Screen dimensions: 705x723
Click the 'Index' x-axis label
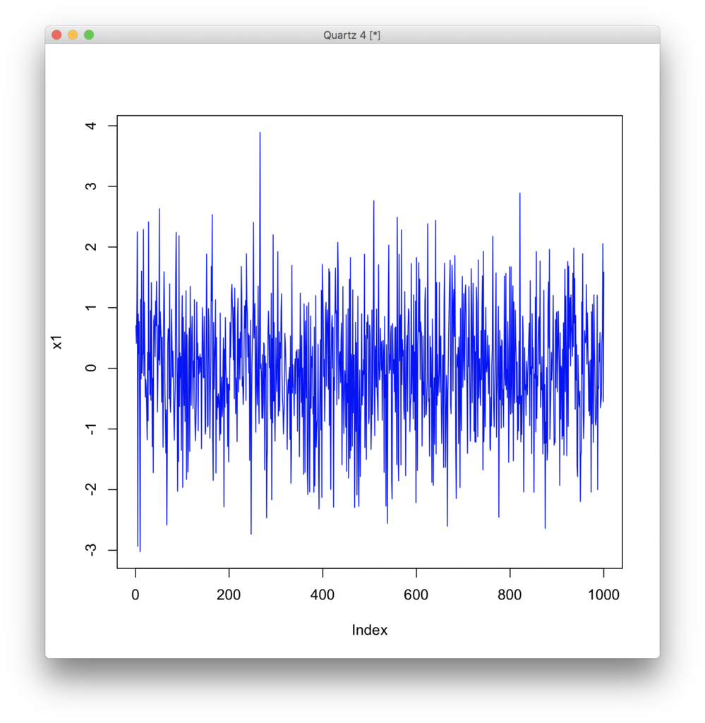pos(370,630)
